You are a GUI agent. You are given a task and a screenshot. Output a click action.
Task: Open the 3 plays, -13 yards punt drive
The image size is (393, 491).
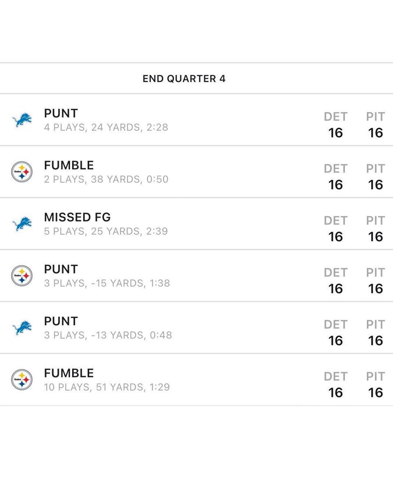[x=196, y=328]
